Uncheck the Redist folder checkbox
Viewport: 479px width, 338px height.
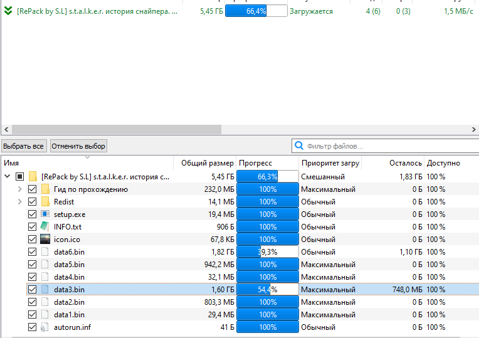coord(32,202)
